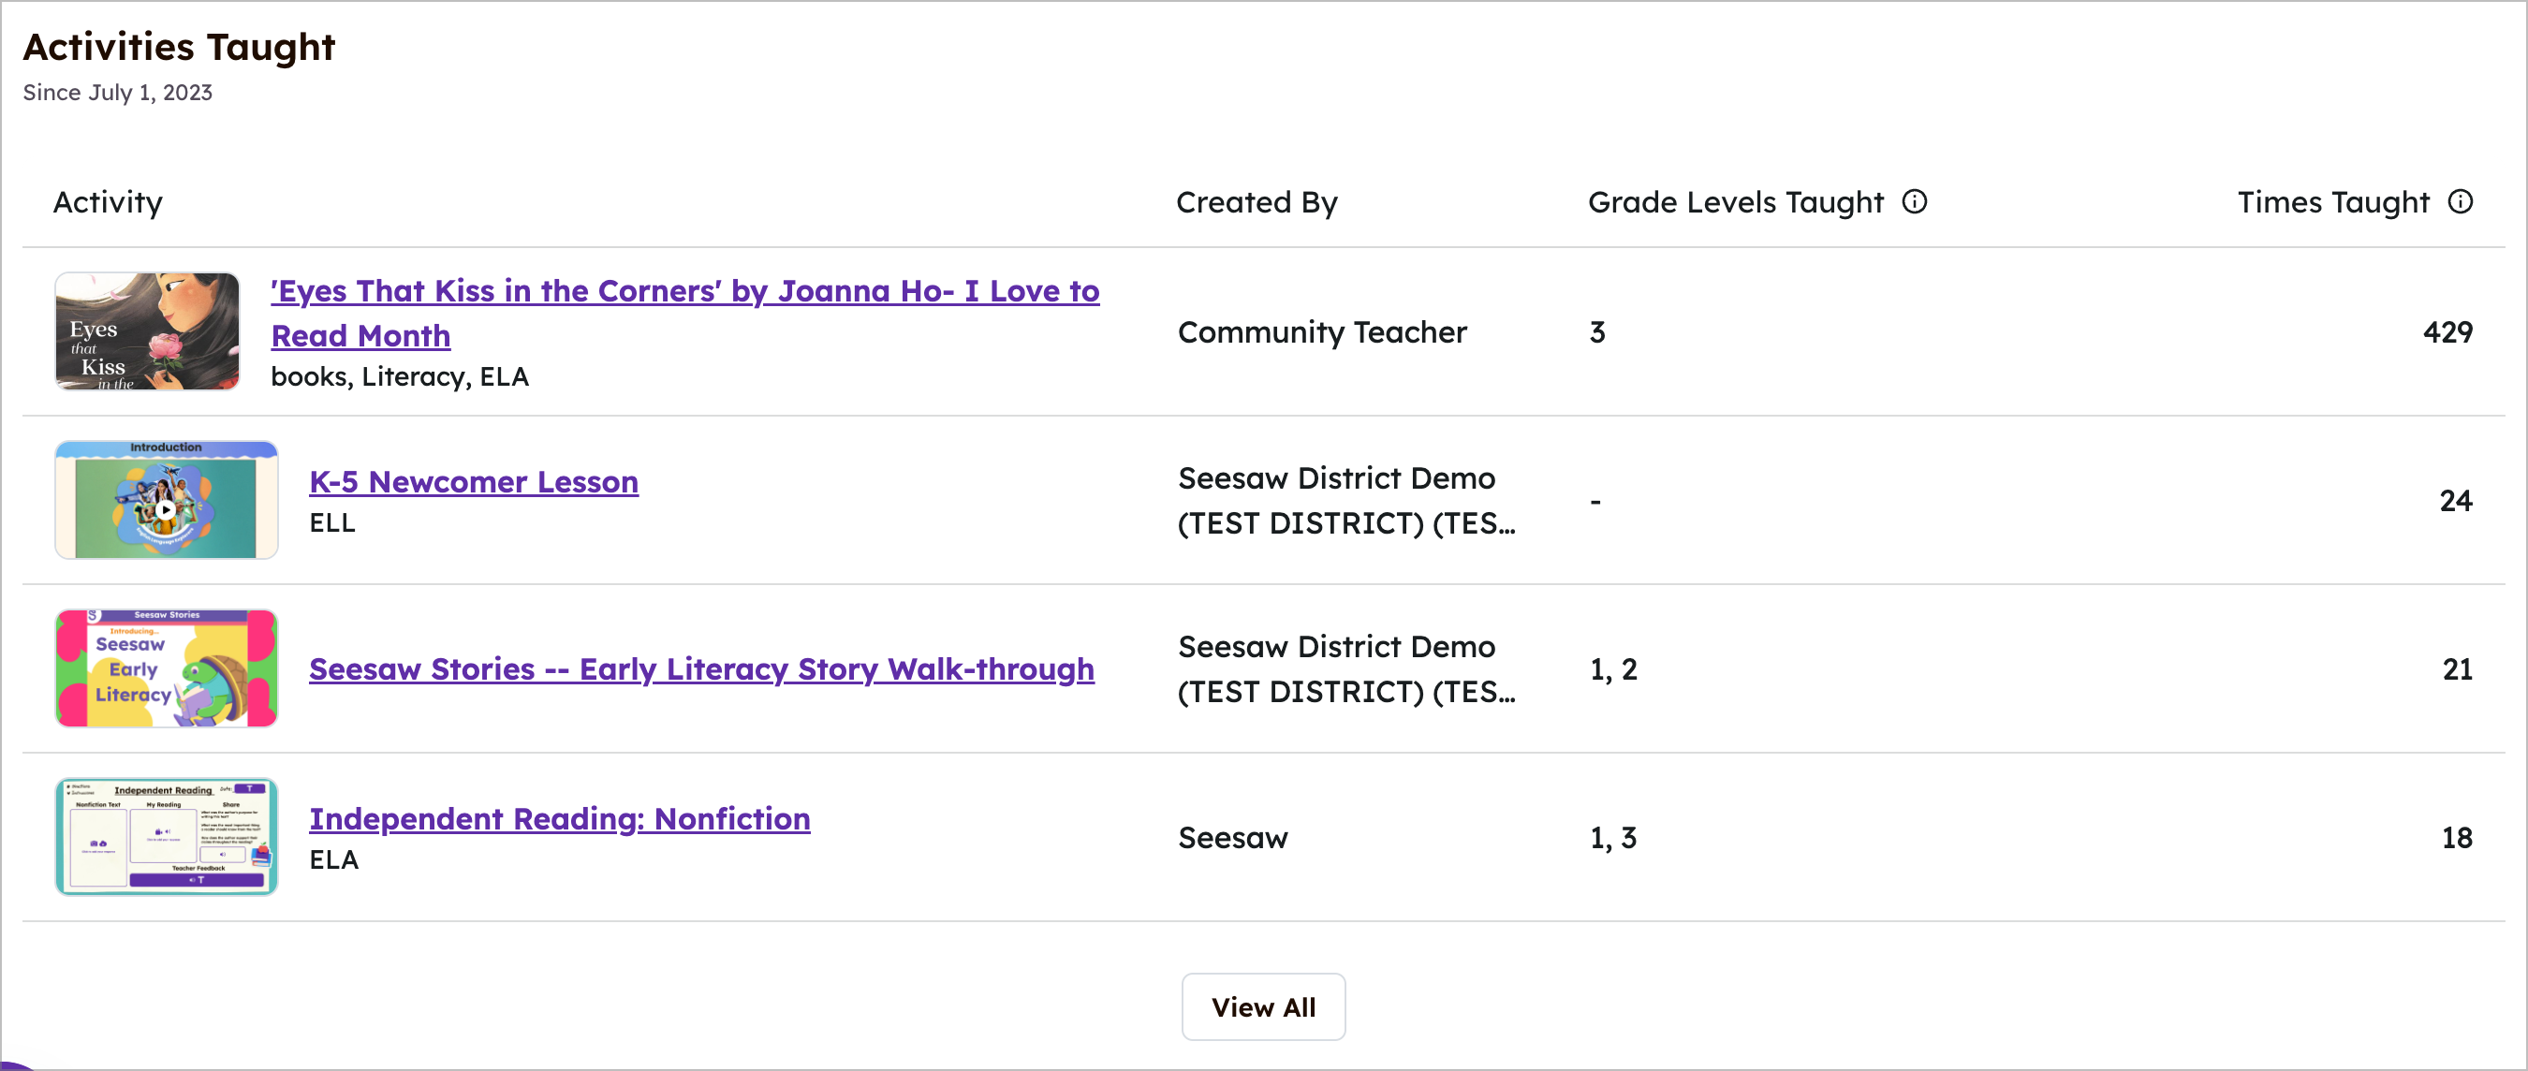Click the Grade Levels Taught info icon
Viewport: 2528px width, 1071px height.
[1915, 201]
